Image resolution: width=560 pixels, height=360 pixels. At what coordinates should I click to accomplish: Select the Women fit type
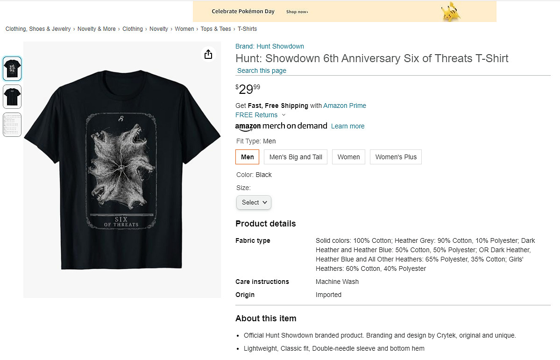click(348, 157)
